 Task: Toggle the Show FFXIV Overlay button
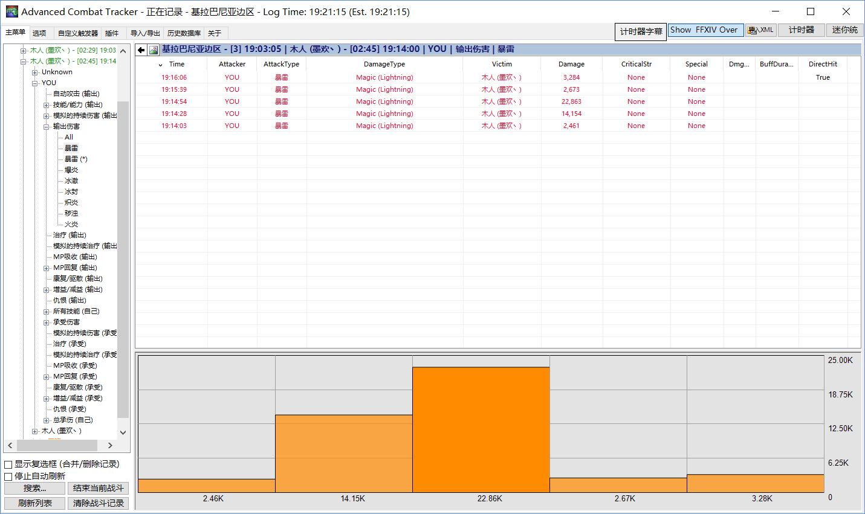pyautogui.click(x=705, y=30)
